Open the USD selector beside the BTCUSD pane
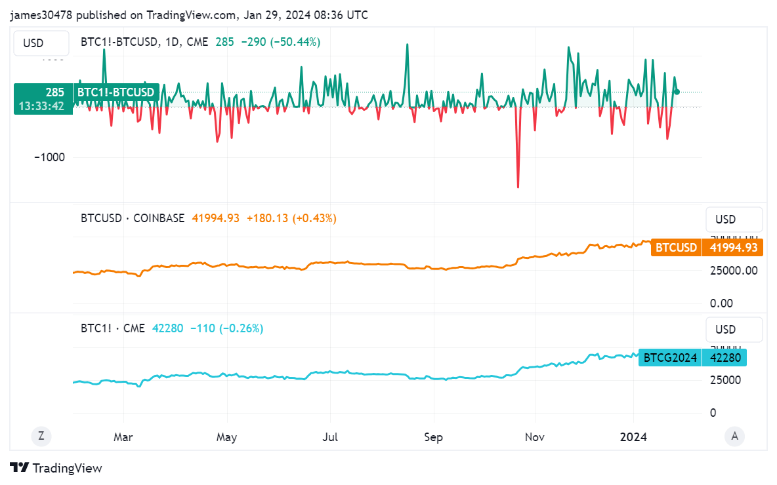 (x=734, y=219)
